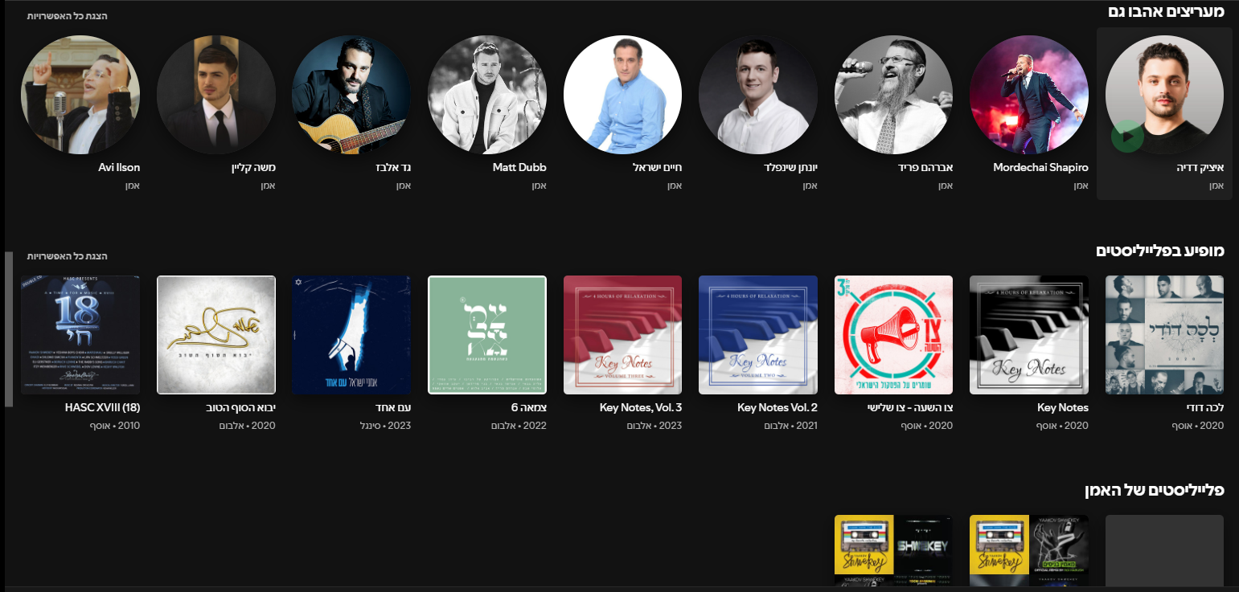The height and width of the screenshot is (592, 1239).
Task: Open Mordechai Shapiro artist profile picture
Action: pyautogui.click(x=1029, y=95)
